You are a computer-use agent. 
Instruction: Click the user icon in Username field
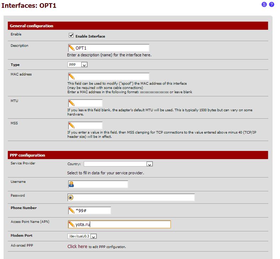coord(71,184)
